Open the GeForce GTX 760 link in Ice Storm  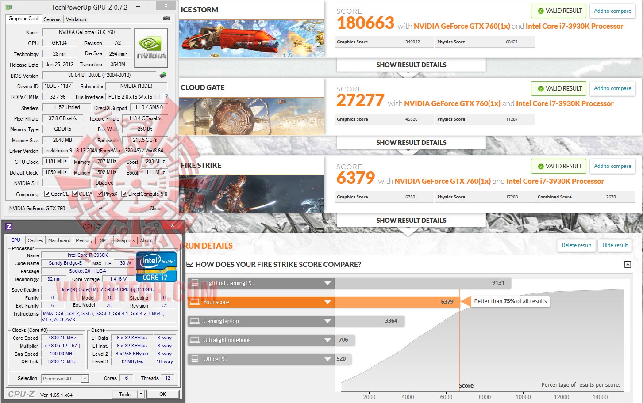coord(462,26)
